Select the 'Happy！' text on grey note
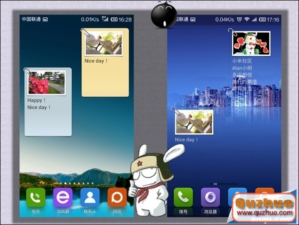 pos(36,100)
